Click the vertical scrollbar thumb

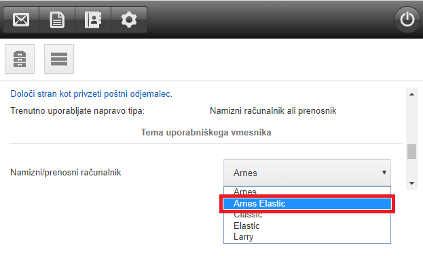tap(411, 152)
